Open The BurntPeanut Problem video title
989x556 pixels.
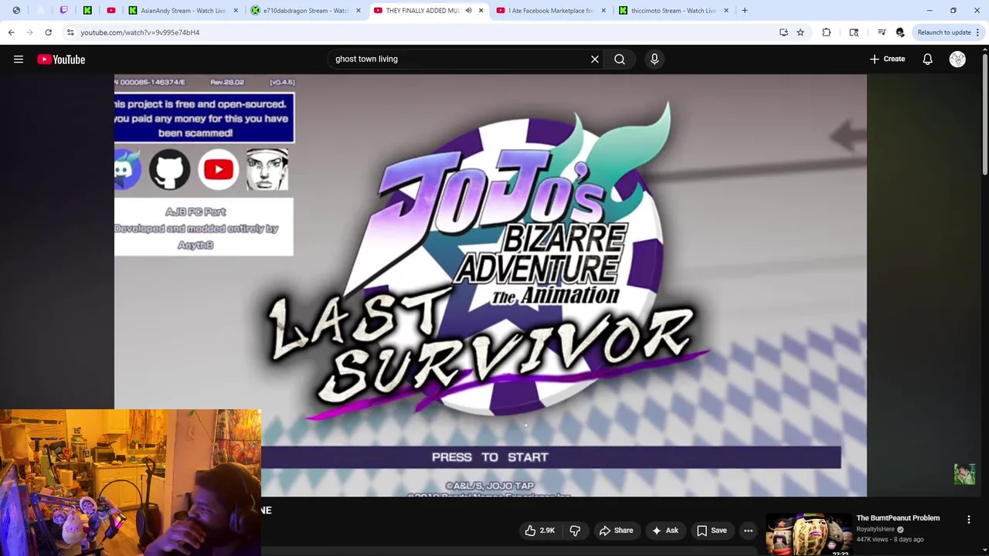pos(898,518)
